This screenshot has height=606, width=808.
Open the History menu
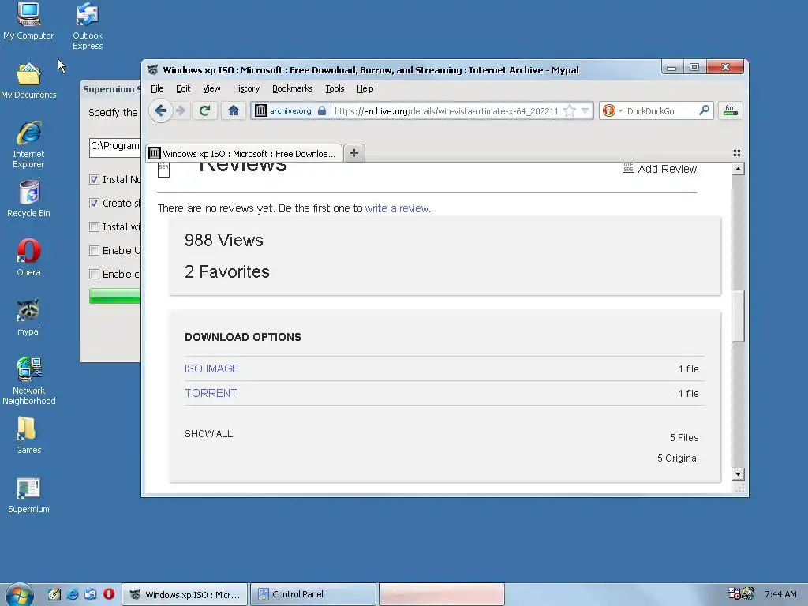coord(246,88)
